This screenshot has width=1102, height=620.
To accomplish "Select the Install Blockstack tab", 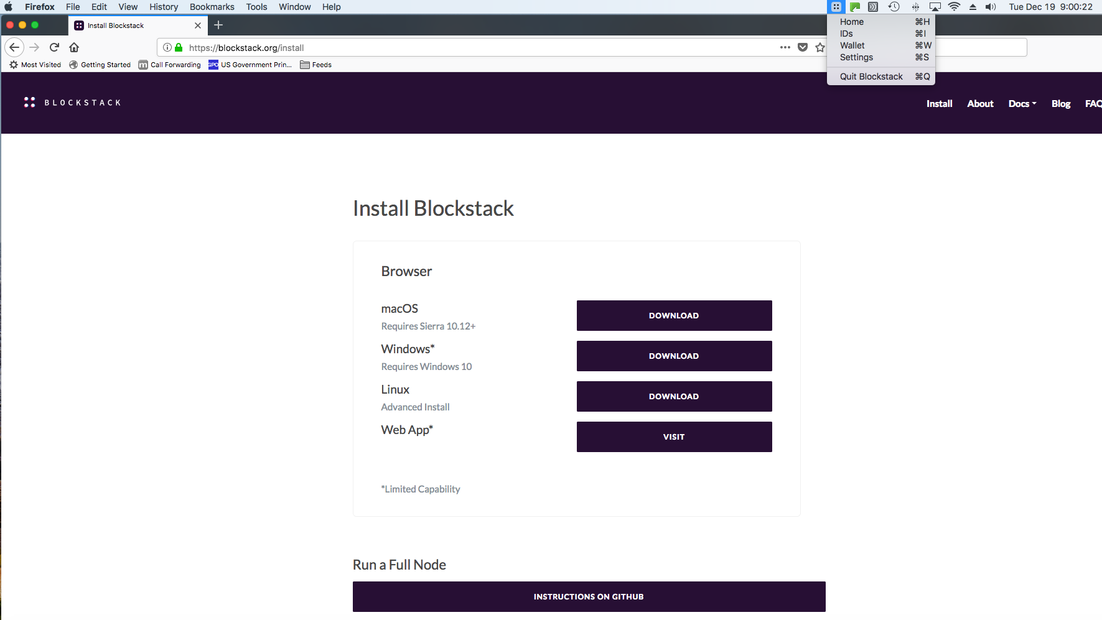I will pos(137,25).
